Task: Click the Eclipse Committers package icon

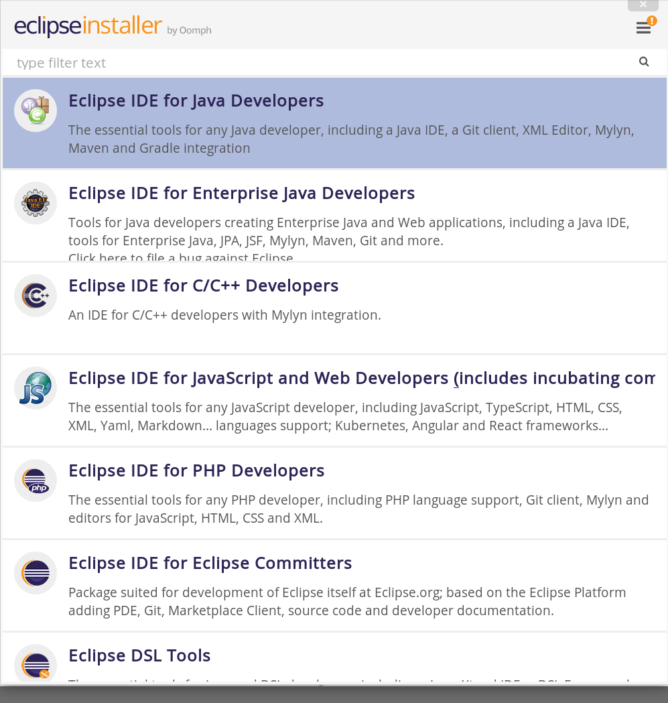Action: pyautogui.click(x=36, y=573)
